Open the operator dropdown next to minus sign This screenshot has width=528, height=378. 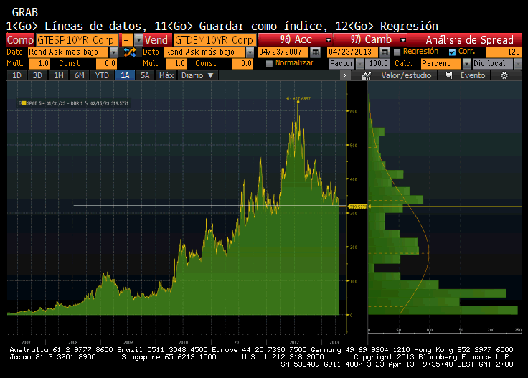pos(138,40)
